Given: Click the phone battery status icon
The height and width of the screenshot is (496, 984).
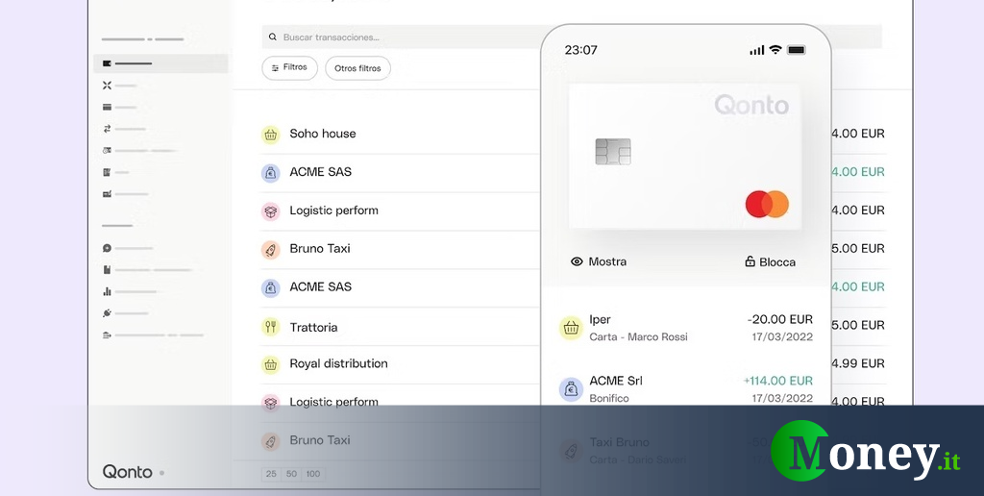Looking at the screenshot, I should [797, 50].
